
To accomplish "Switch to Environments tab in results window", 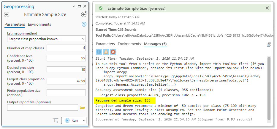I will (x=129, y=44).
